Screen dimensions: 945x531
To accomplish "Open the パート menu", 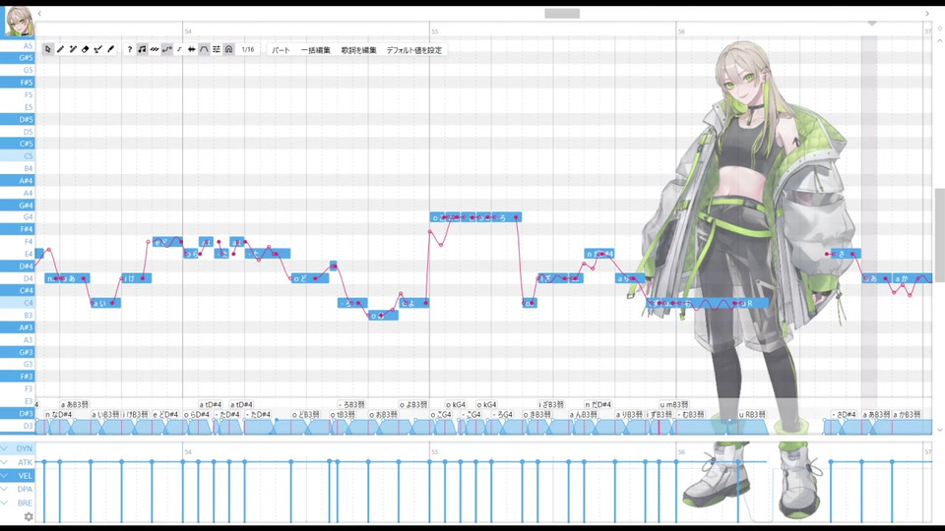I will (x=281, y=50).
